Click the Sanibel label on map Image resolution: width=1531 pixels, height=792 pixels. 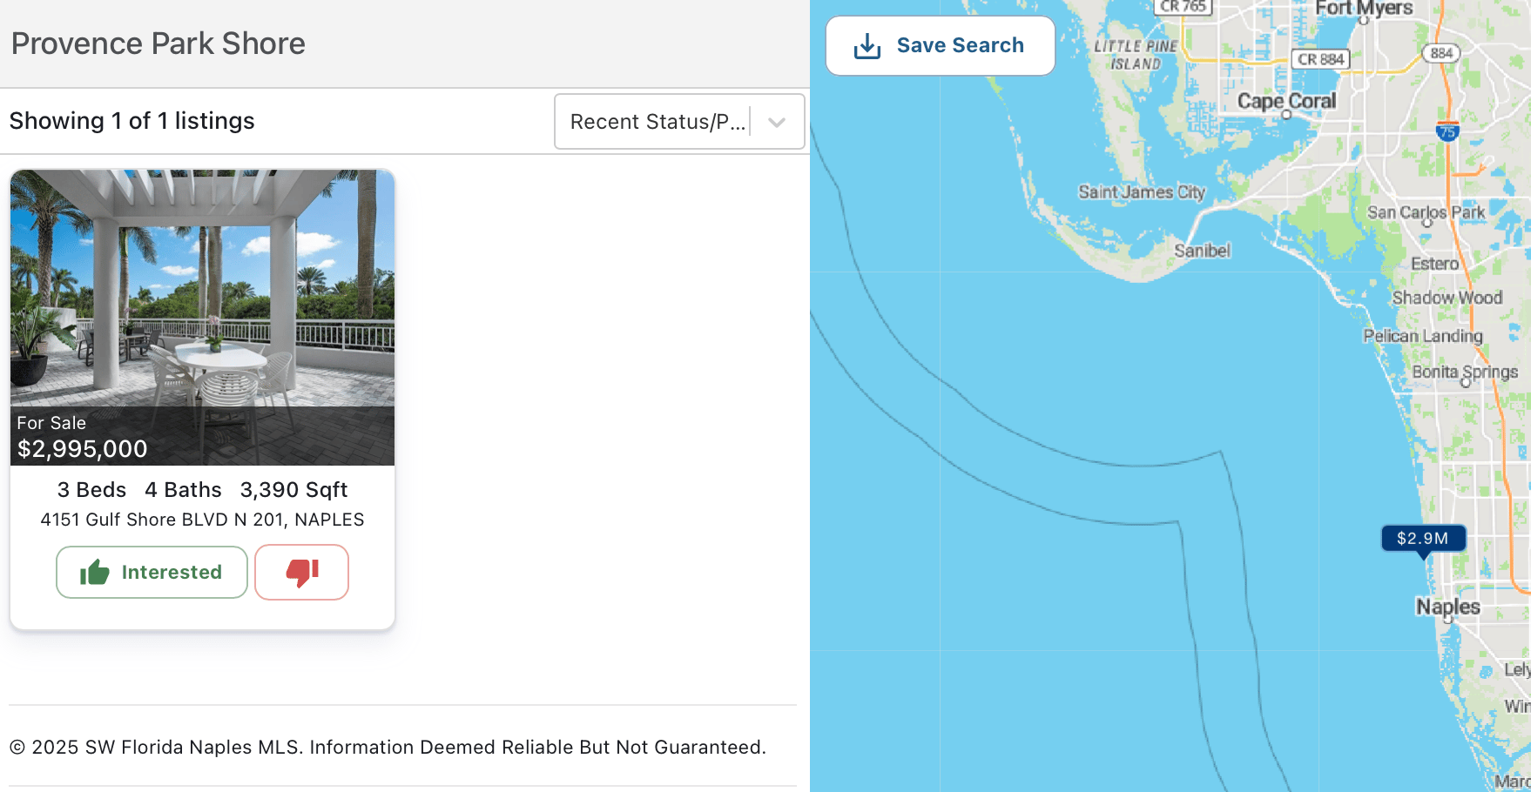1202,251
